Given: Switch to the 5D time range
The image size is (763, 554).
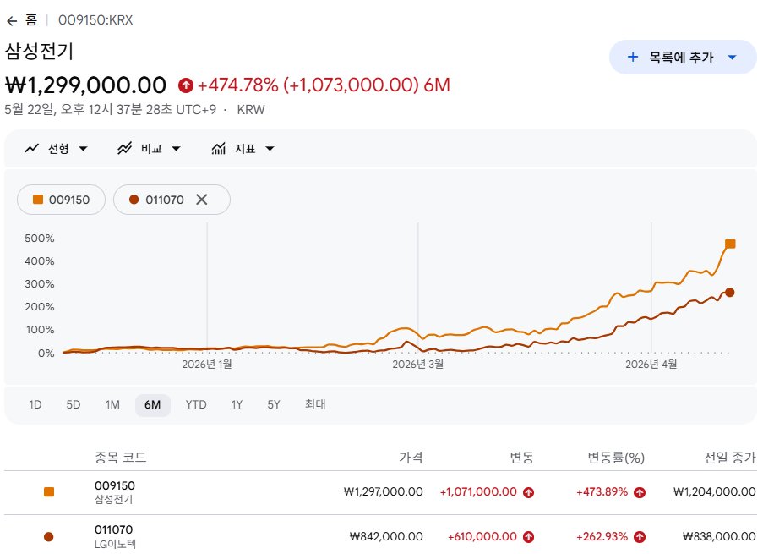Looking at the screenshot, I should pyautogui.click(x=74, y=405).
